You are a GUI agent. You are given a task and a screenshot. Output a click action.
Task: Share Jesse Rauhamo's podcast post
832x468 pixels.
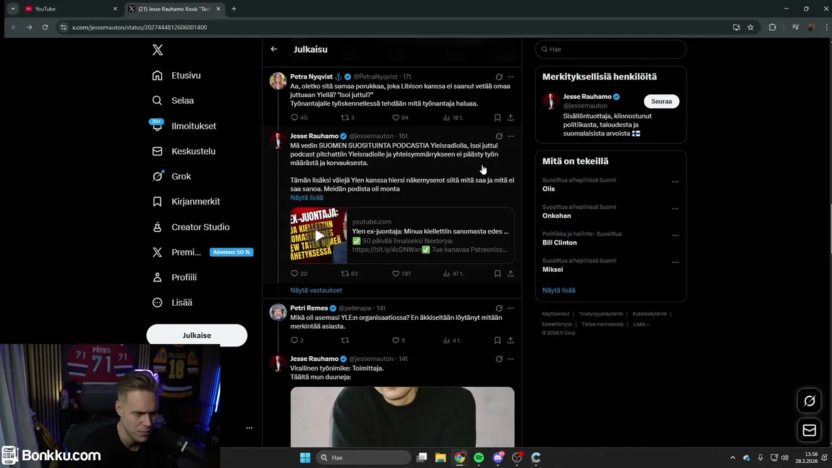coord(510,274)
